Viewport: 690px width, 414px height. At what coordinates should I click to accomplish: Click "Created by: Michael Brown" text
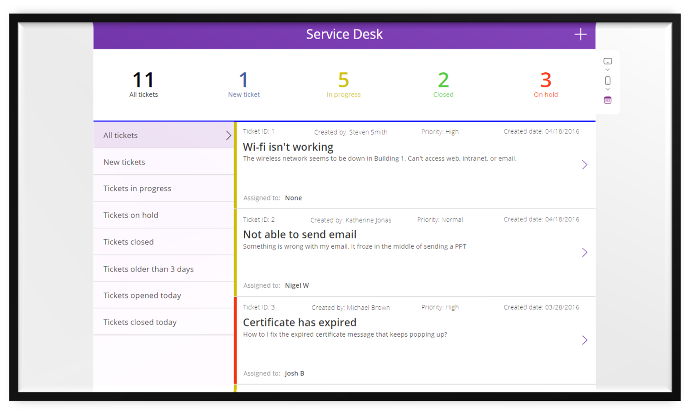point(350,308)
